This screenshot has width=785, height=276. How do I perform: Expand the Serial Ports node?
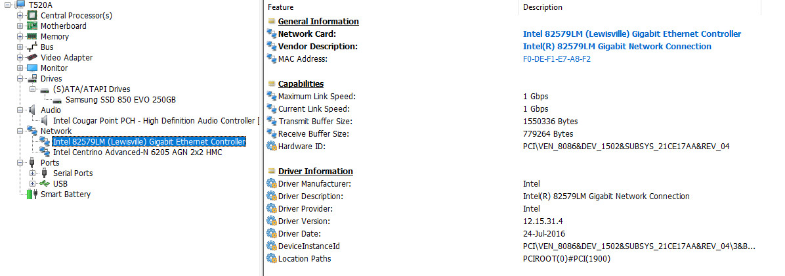33,173
